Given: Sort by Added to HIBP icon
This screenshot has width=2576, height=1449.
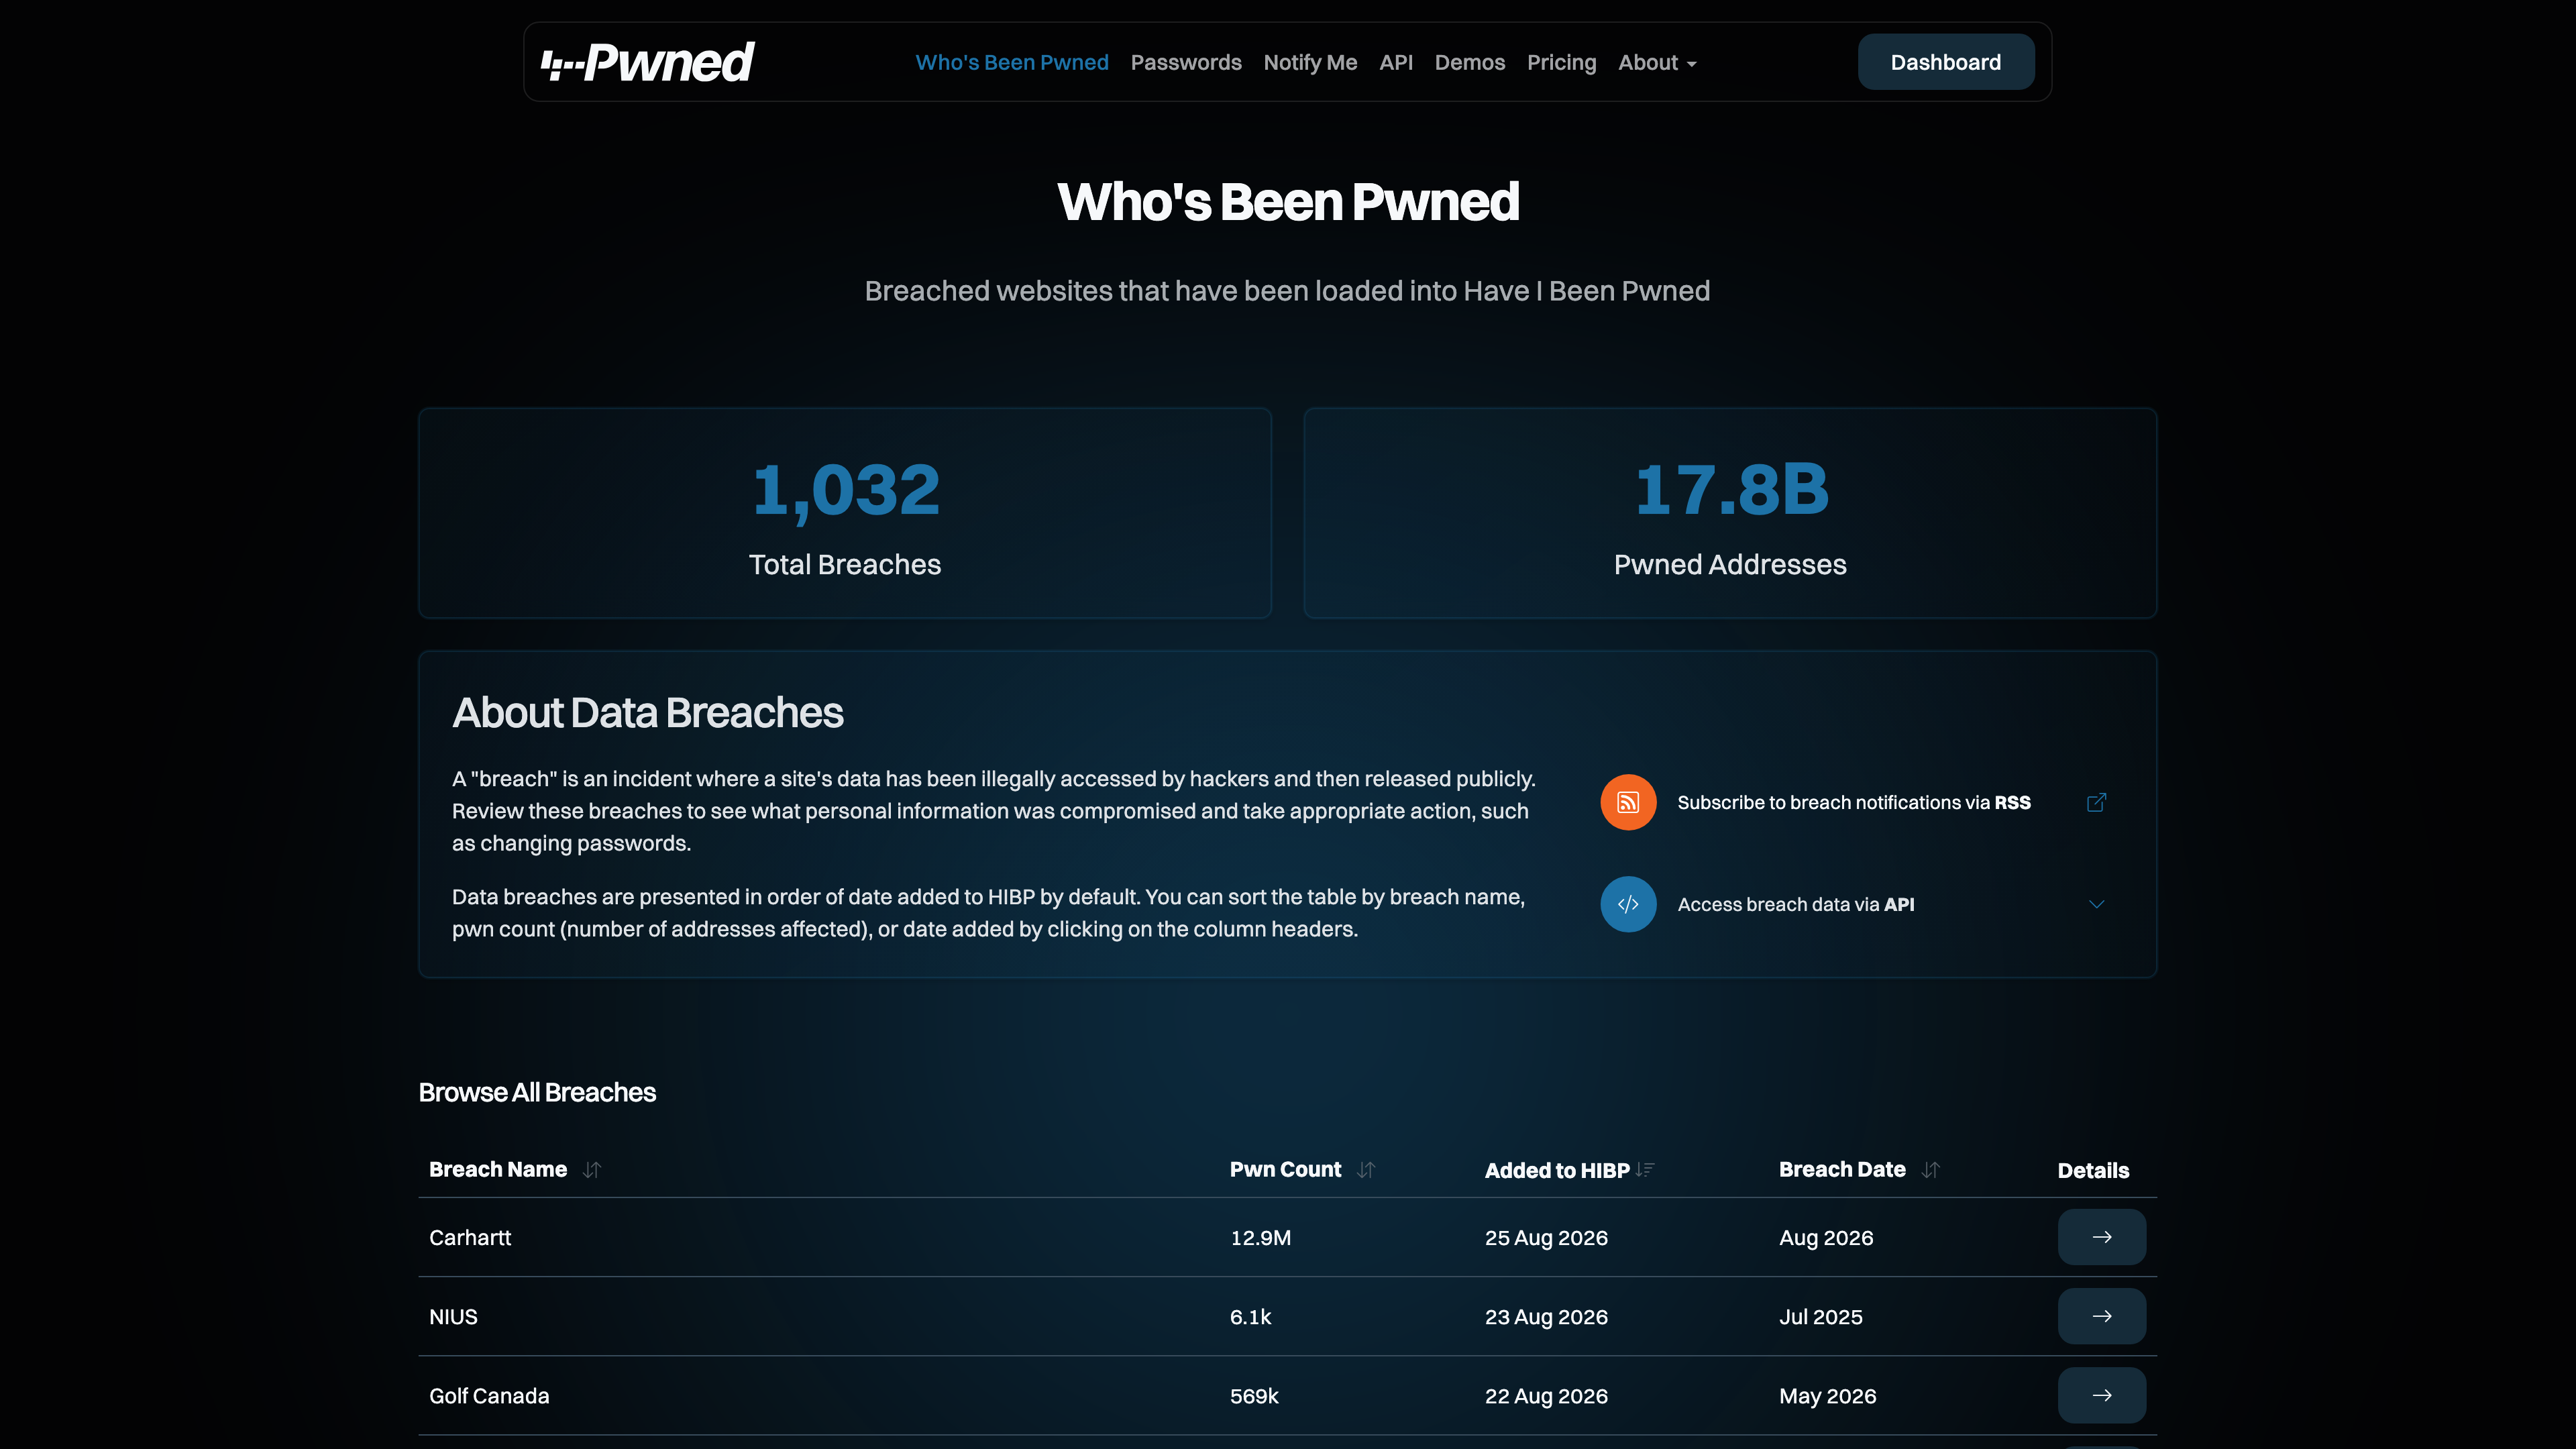Looking at the screenshot, I should (1645, 1169).
